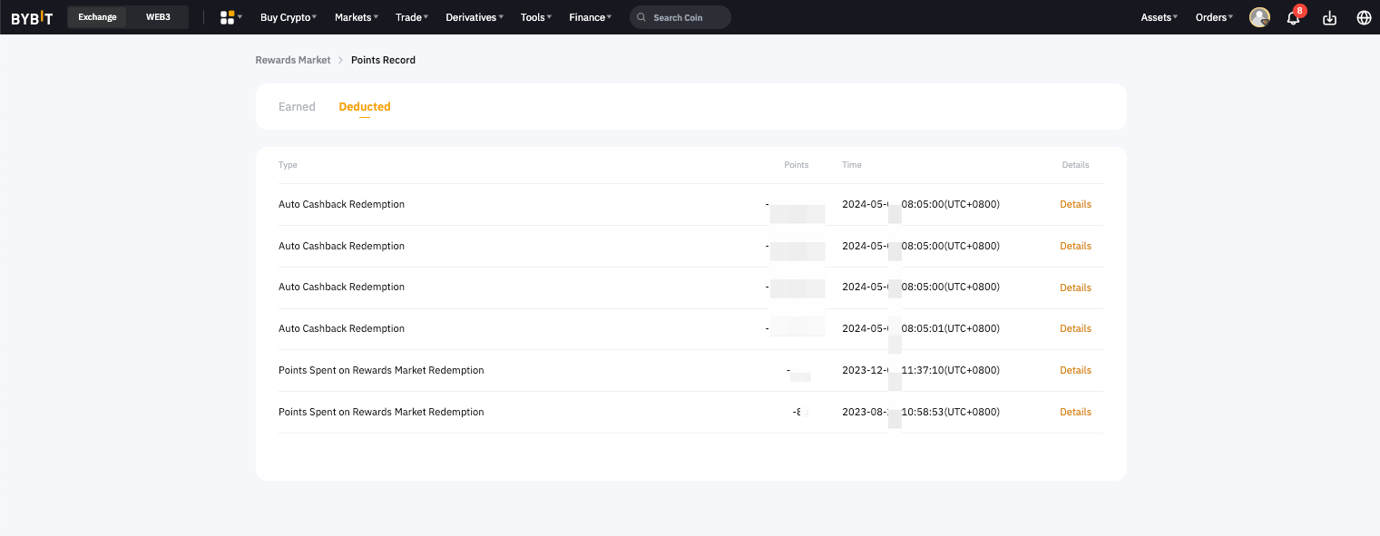The height and width of the screenshot is (536, 1380).
Task: Open Details for the 11:37:10 redemption
Action: coord(1075,370)
